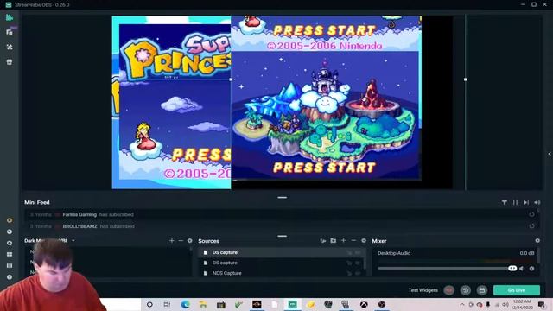Open Task View on Windows taskbar
This screenshot has width=553, height=311.
[167, 304]
